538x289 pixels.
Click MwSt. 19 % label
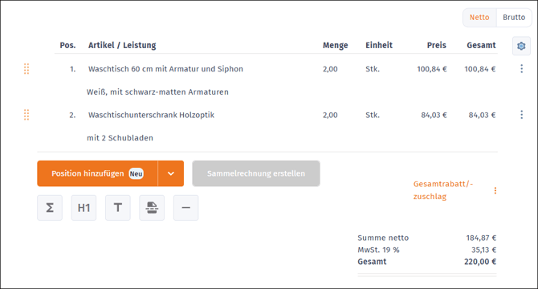click(x=378, y=250)
